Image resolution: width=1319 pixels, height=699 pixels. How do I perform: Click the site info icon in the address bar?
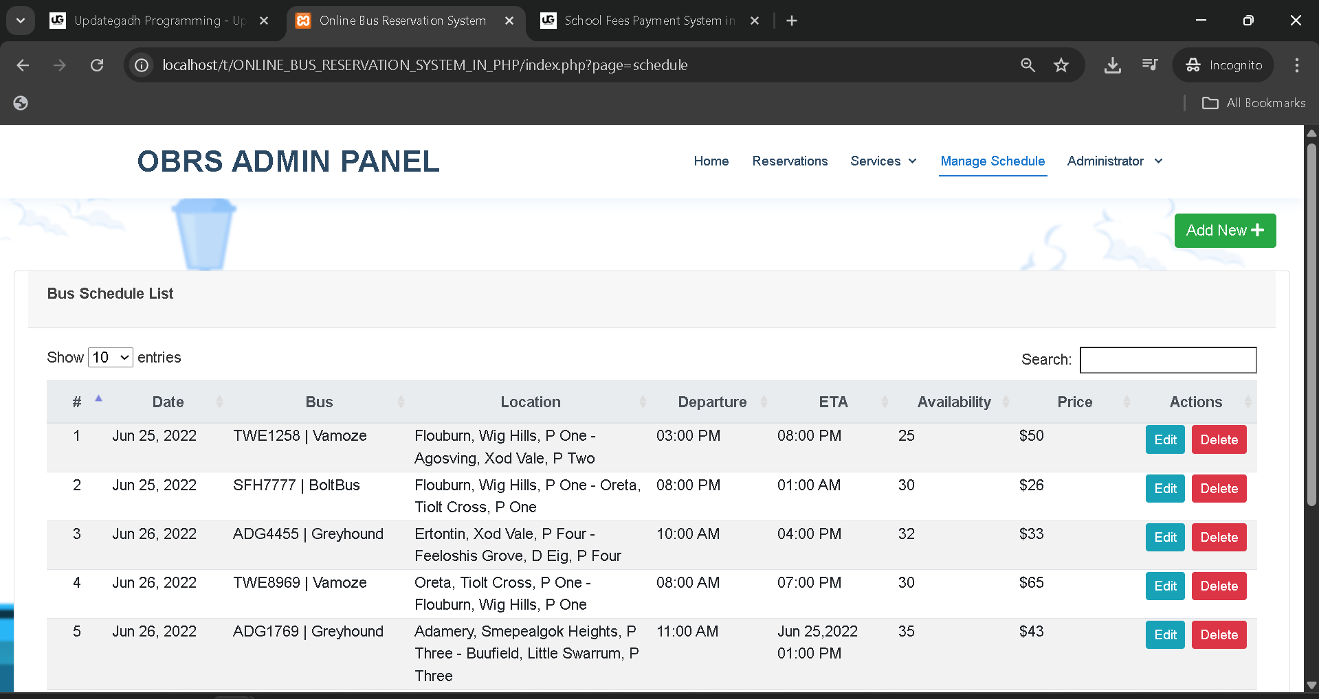pyautogui.click(x=141, y=65)
